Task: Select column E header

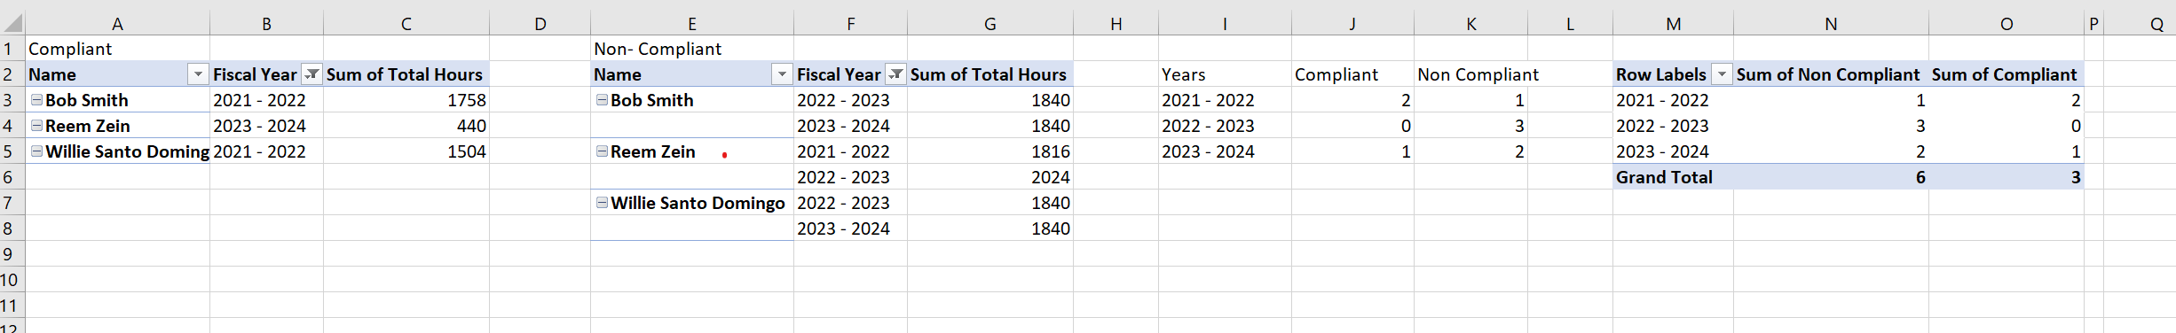Action: (692, 24)
